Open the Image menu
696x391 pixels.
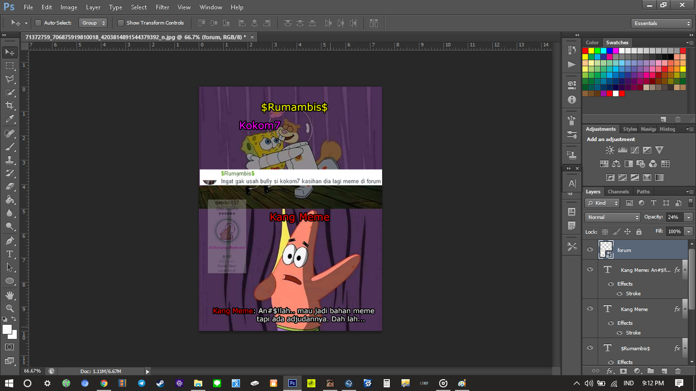(x=69, y=7)
